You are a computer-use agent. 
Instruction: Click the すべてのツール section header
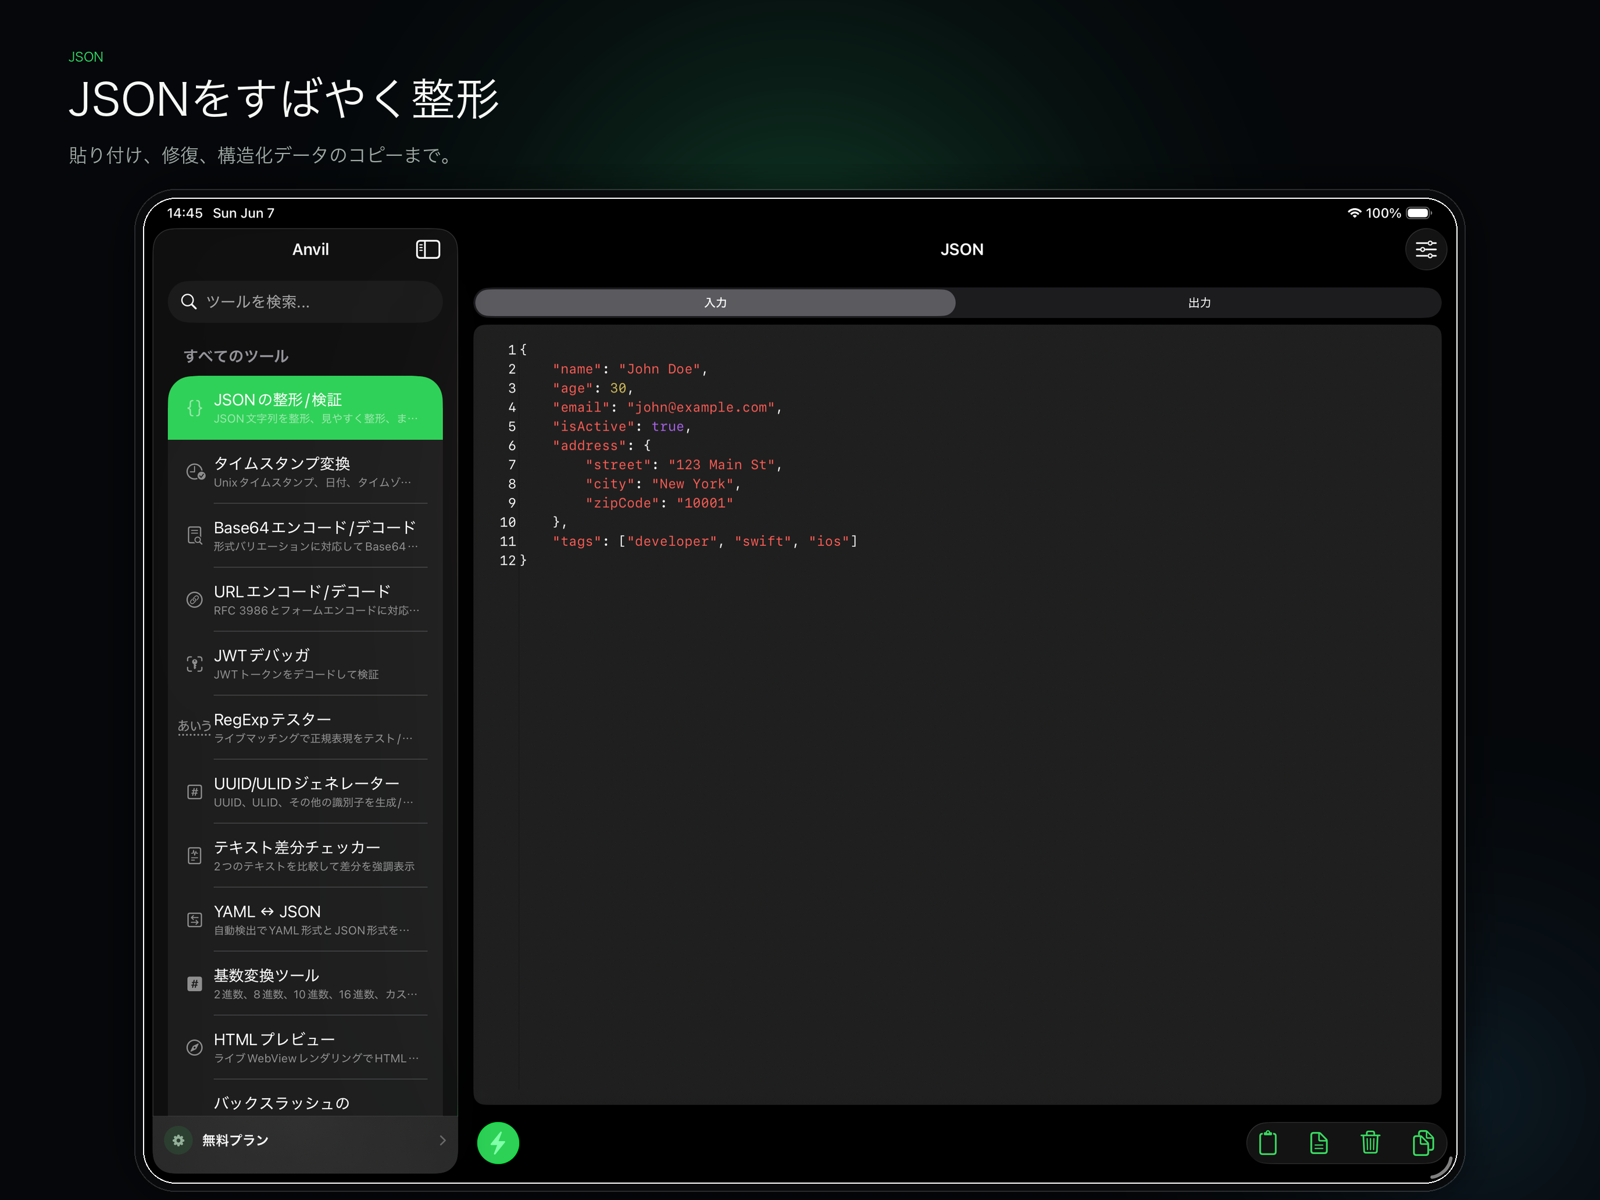tap(236, 356)
